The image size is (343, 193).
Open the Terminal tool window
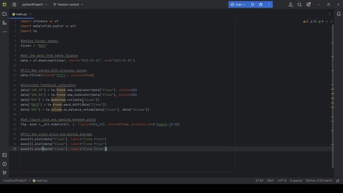[4, 155]
